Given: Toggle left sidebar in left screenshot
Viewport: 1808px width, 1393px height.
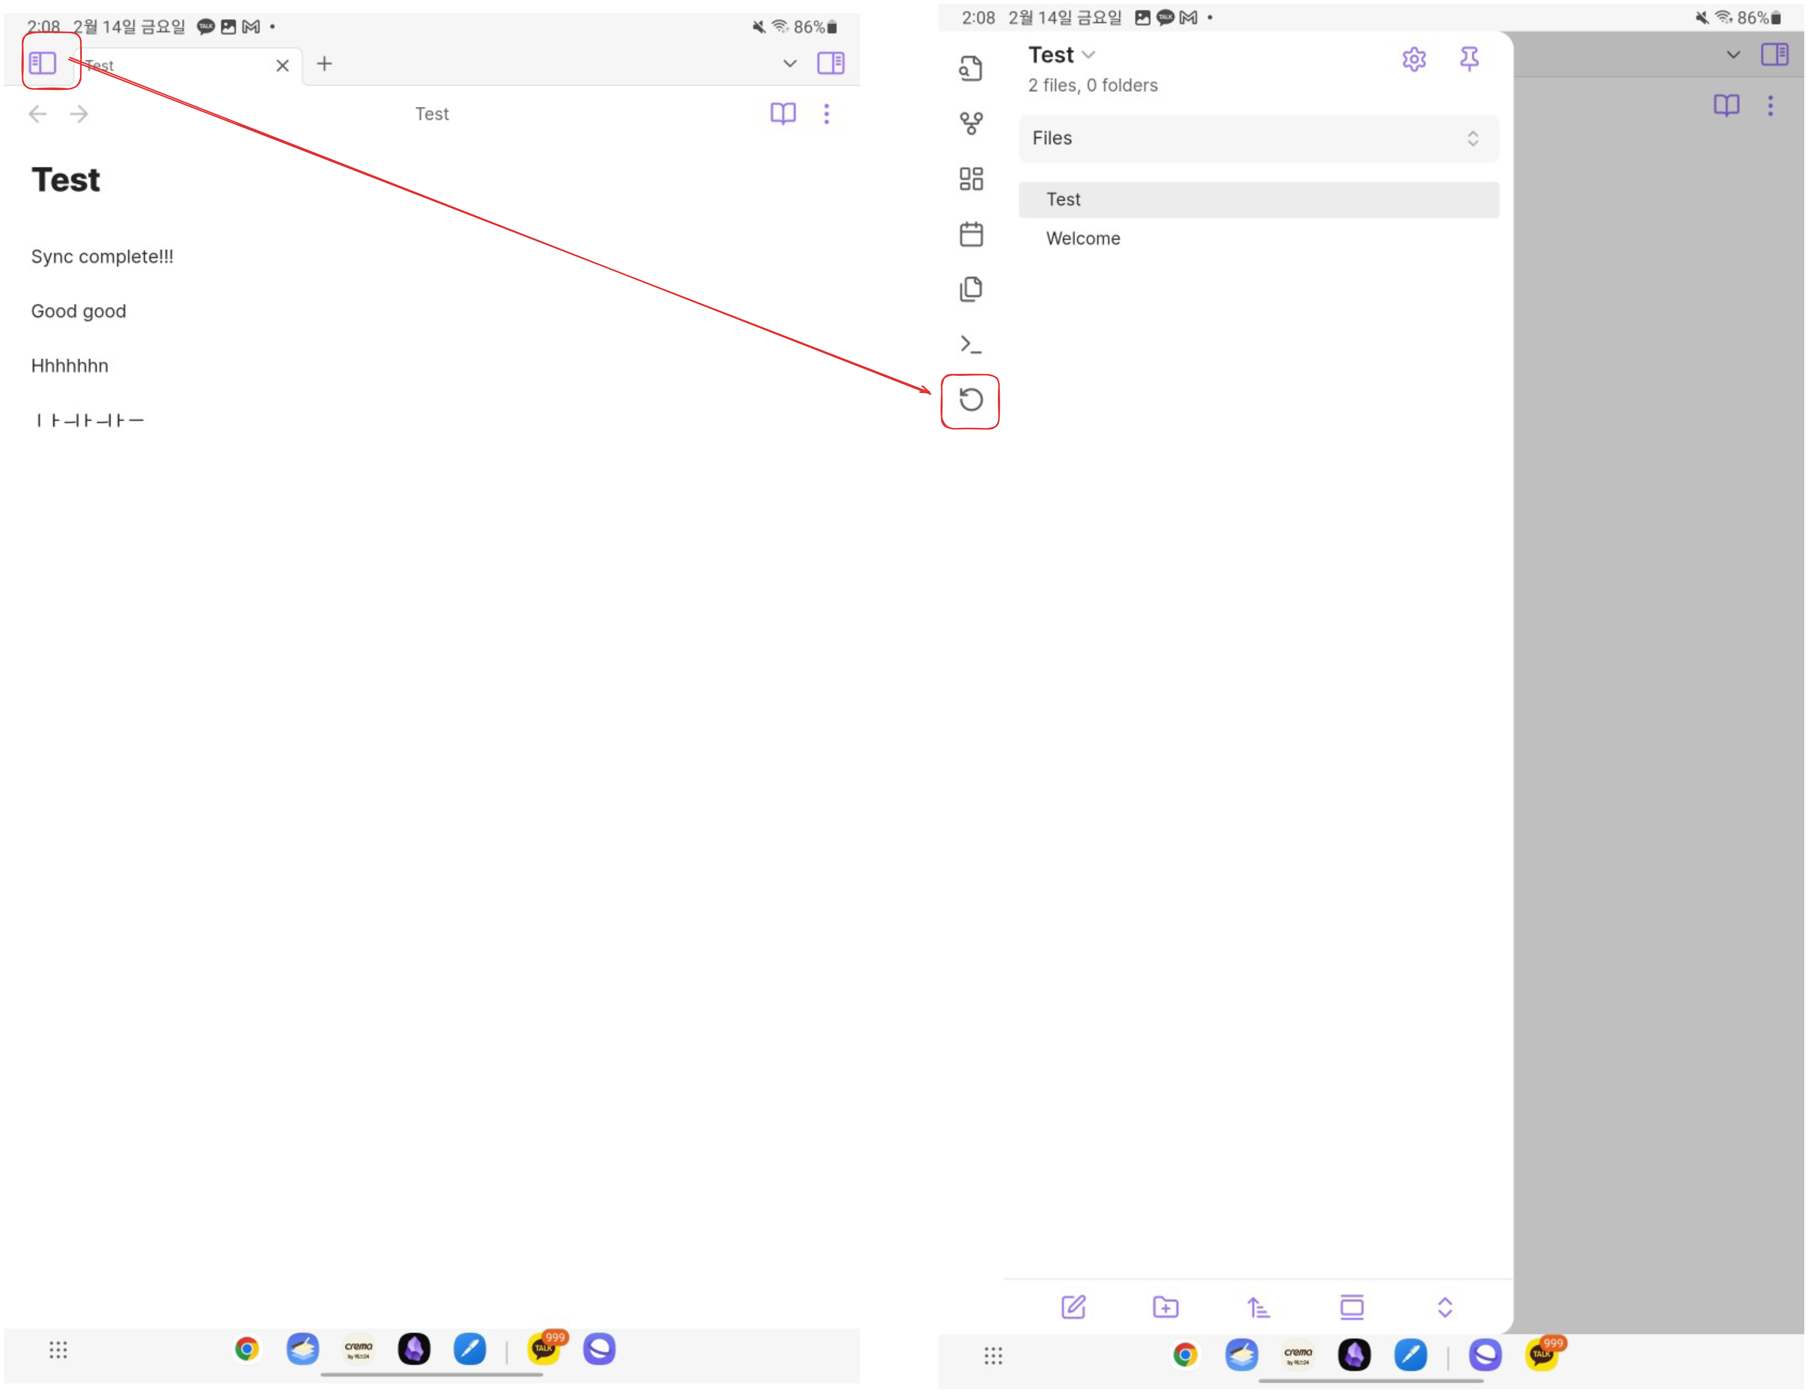Looking at the screenshot, I should point(42,63).
